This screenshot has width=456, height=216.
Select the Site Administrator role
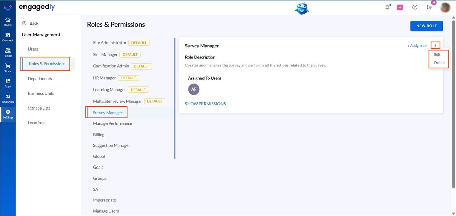[110, 43]
